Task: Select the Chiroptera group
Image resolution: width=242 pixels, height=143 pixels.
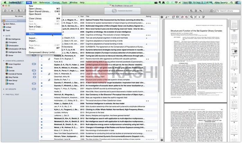Action: coord(12,42)
